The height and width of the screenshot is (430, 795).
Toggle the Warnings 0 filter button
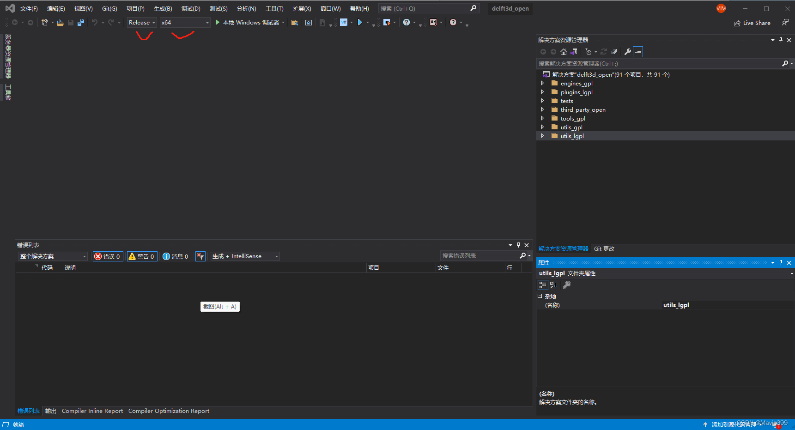(142, 256)
